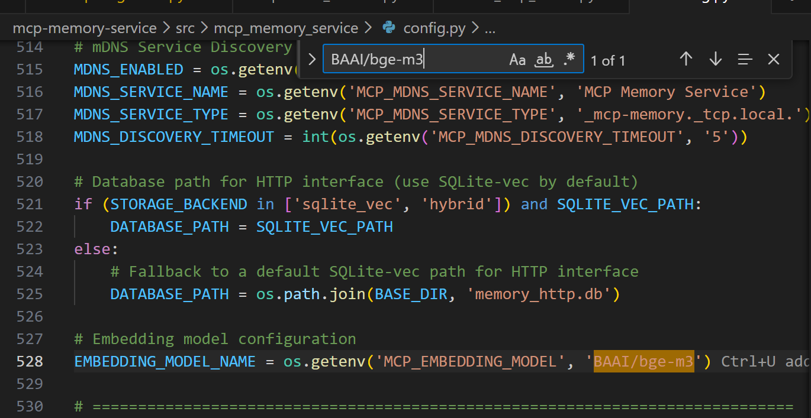
Task: Click 'MCP_MDNS_SERVICE_NAME' string
Action: coord(452,92)
